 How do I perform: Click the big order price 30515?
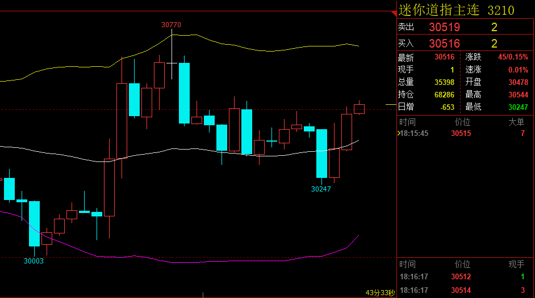461,133
